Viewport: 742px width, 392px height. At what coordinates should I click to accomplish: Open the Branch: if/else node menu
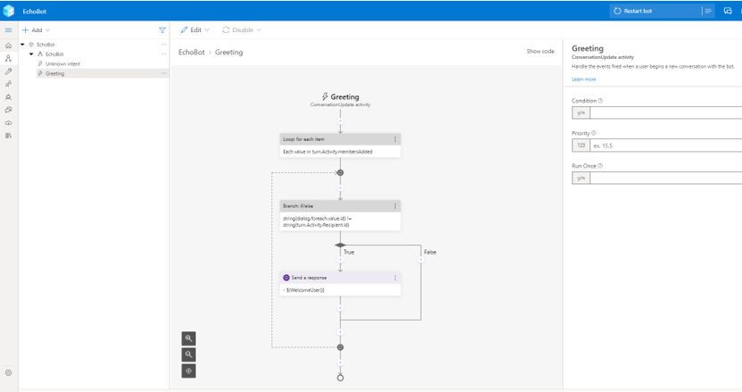(396, 206)
